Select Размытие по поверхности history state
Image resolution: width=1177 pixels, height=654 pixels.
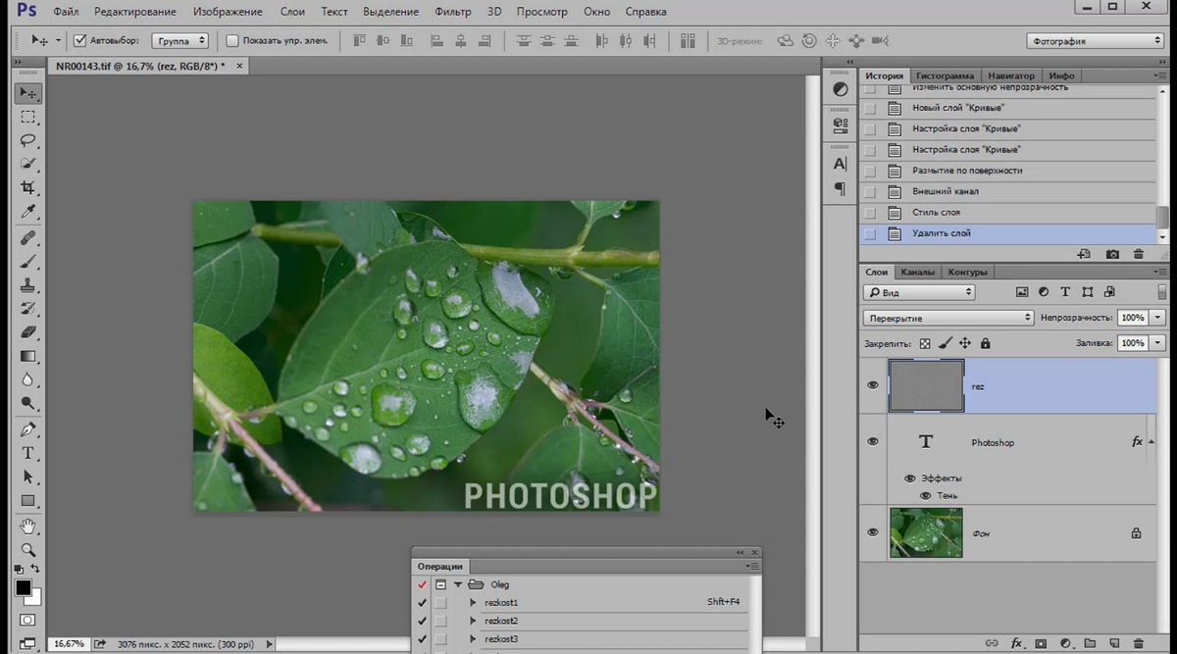(1008, 171)
